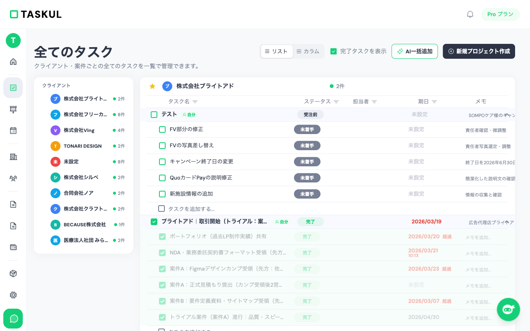The width and height of the screenshot is (530, 331).
Task: Click AI一括追加 button
Action: pyautogui.click(x=414, y=51)
